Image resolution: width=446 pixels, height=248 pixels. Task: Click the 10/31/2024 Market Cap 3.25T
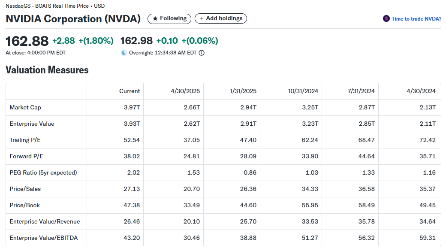pyautogui.click(x=310, y=107)
